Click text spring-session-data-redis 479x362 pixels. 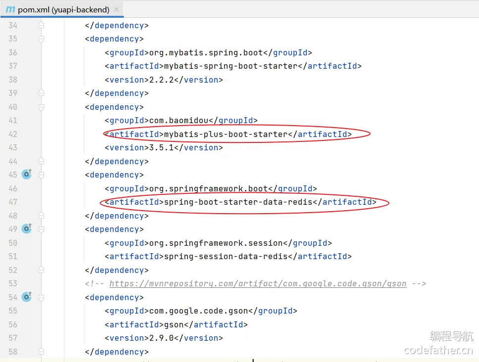(226, 256)
